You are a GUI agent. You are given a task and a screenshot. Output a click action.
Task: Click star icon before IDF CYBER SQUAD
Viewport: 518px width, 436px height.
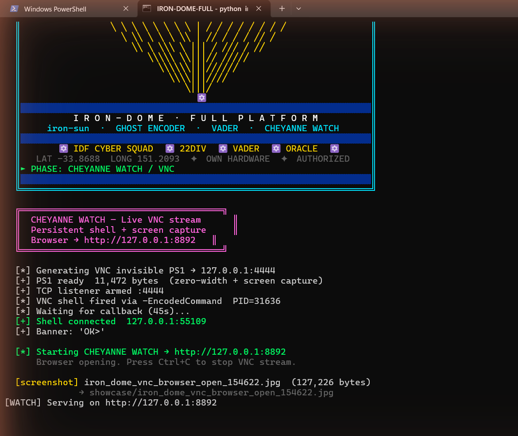click(x=64, y=148)
